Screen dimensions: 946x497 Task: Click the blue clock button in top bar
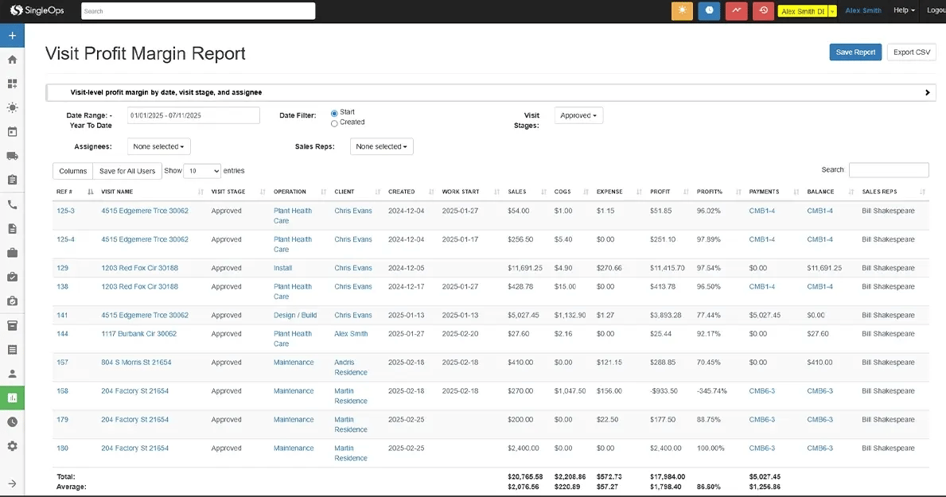click(709, 10)
